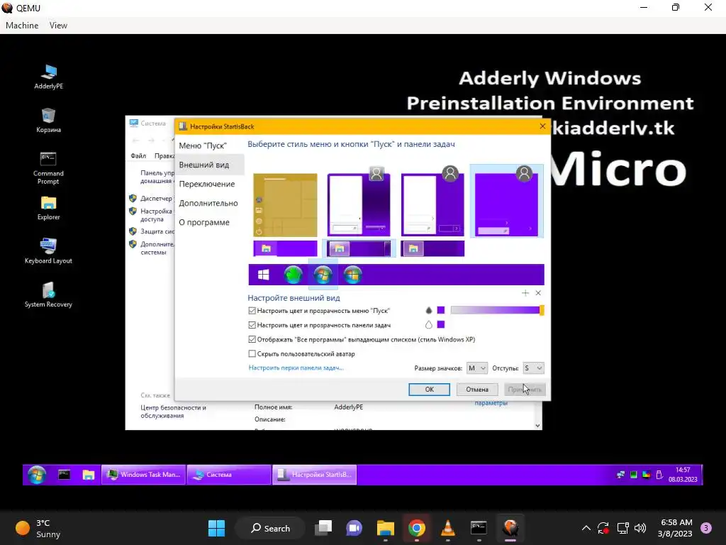Switch to Система taskbar button
The height and width of the screenshot is (545, 726).
click(229, 475)
